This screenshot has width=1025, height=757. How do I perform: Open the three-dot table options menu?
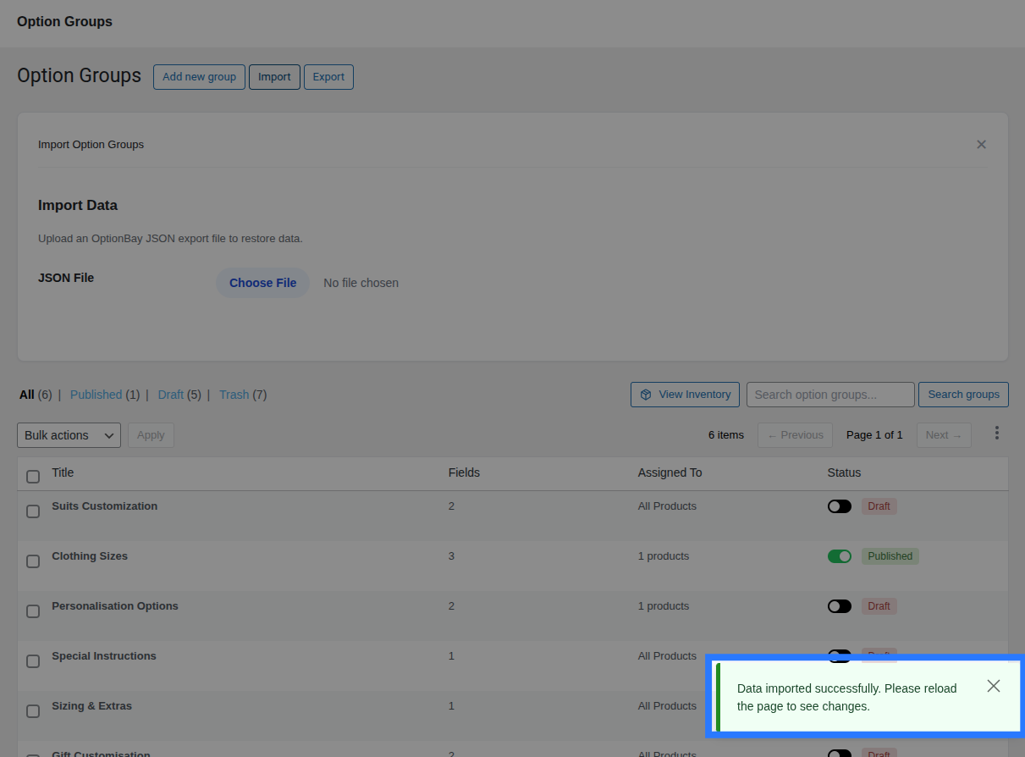(x=997, y=434)
